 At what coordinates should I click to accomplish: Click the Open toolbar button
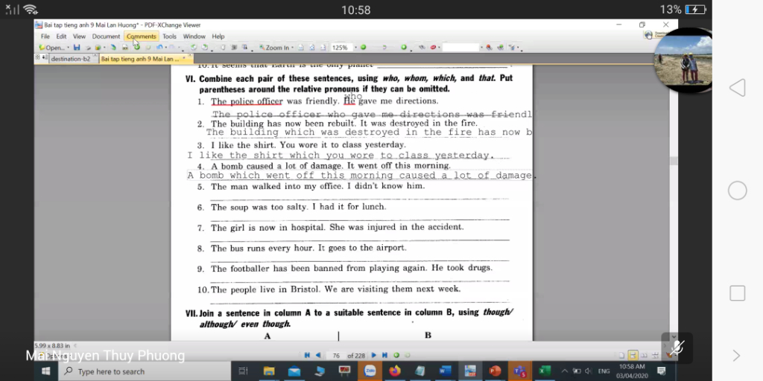51,48
